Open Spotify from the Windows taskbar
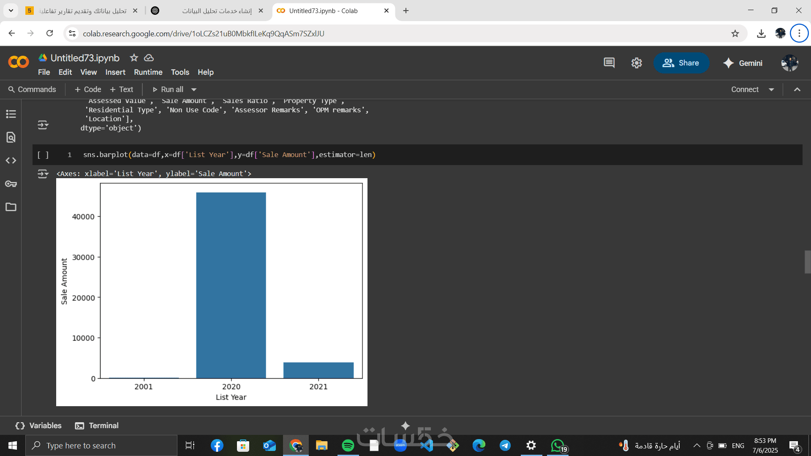Screen dimensions: 811x456 tap(348, 445)
